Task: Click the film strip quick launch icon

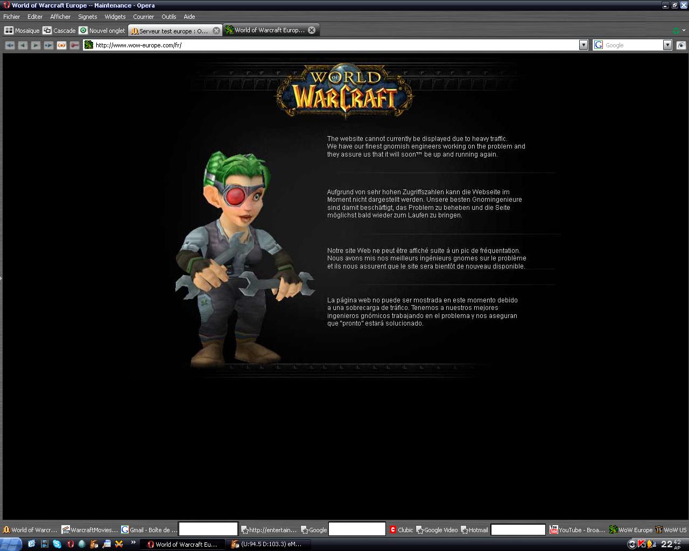Action: (x=45, y=544)
